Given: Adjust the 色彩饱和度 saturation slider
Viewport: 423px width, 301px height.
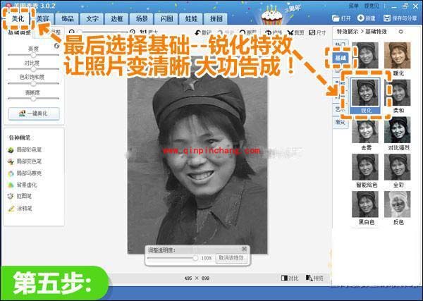Looking at the screenshot, I should click(x=33, y=83).
